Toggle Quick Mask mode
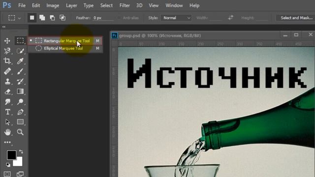Screen dimensions: 315x177 7,174
